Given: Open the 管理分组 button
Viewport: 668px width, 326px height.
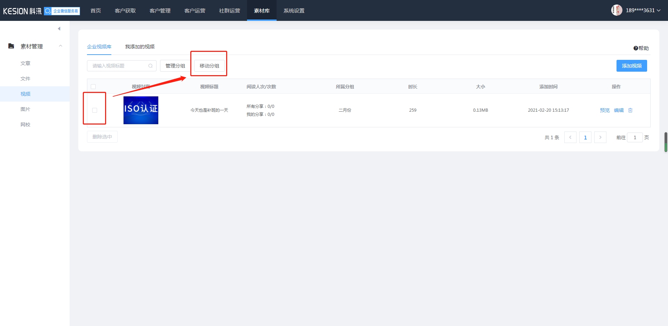Looking at the screenshot, I should coord(175,66).
